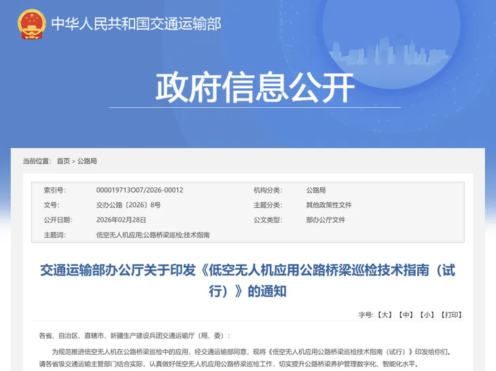Open the 中华人民共和国交通运输部 site title

pos(136,24)
